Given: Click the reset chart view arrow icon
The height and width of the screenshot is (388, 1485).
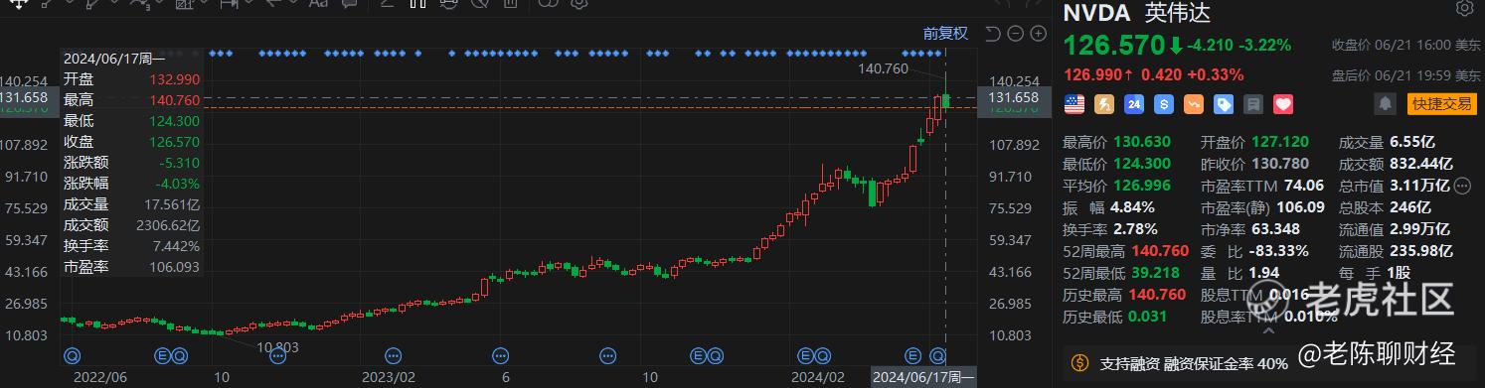Looking at the screenshot, I should click(x=993, y=34).
